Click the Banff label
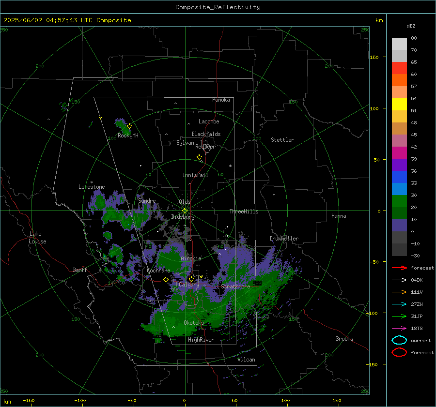This screenshot has width=436, height=407. coord(80,270)
